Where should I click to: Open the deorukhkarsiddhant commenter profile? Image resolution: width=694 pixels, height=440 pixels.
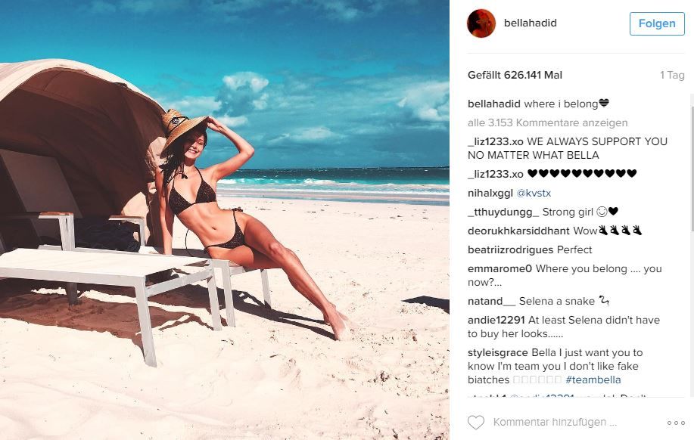click(518, 231)
